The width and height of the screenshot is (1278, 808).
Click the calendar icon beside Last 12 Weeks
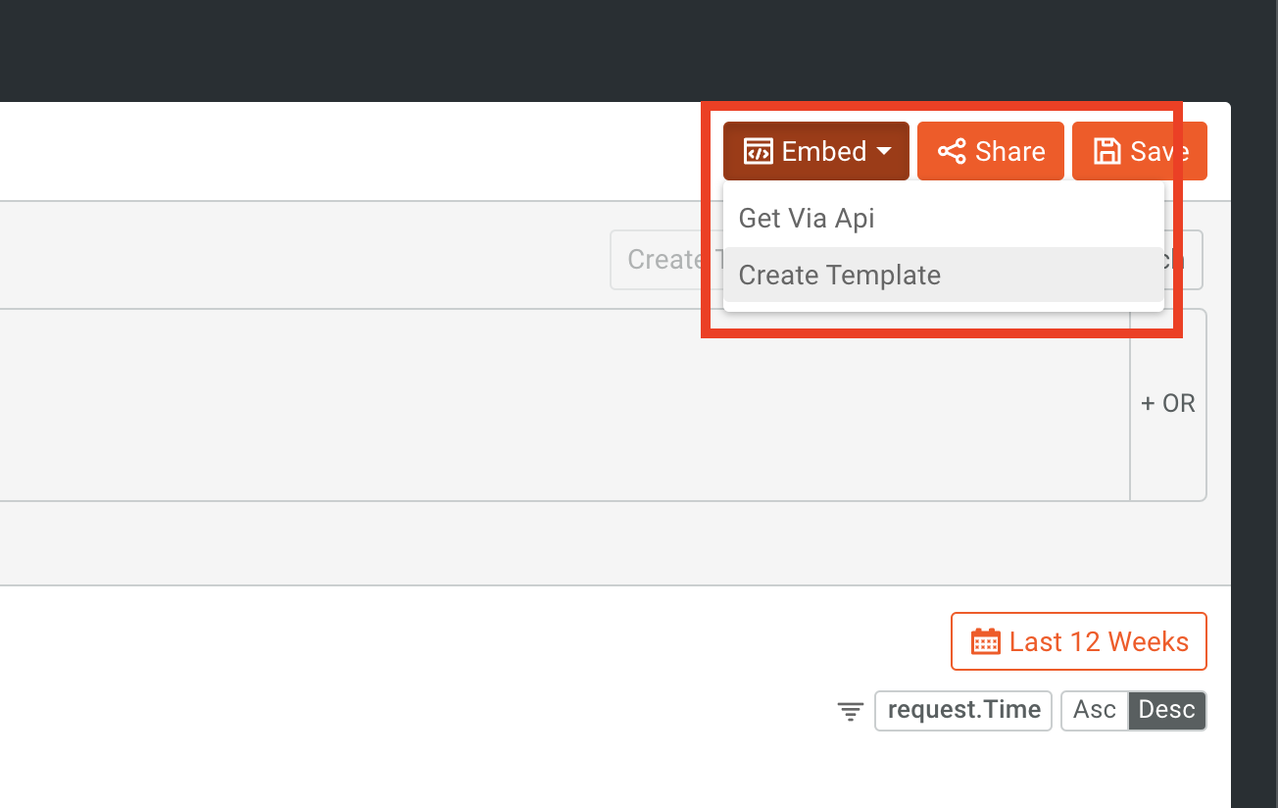(986, 641)
